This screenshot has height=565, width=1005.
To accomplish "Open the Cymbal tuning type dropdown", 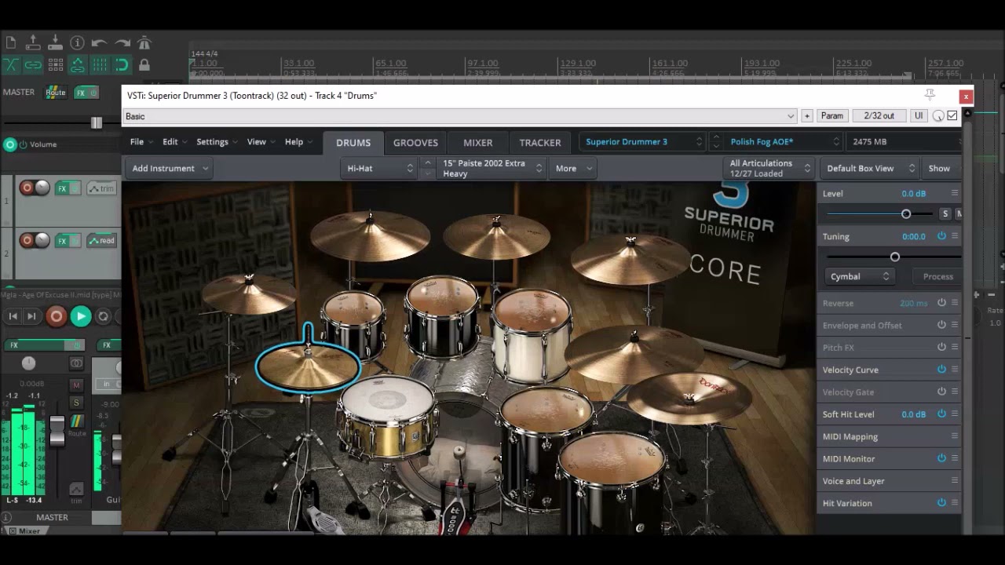I will [860, 276].
